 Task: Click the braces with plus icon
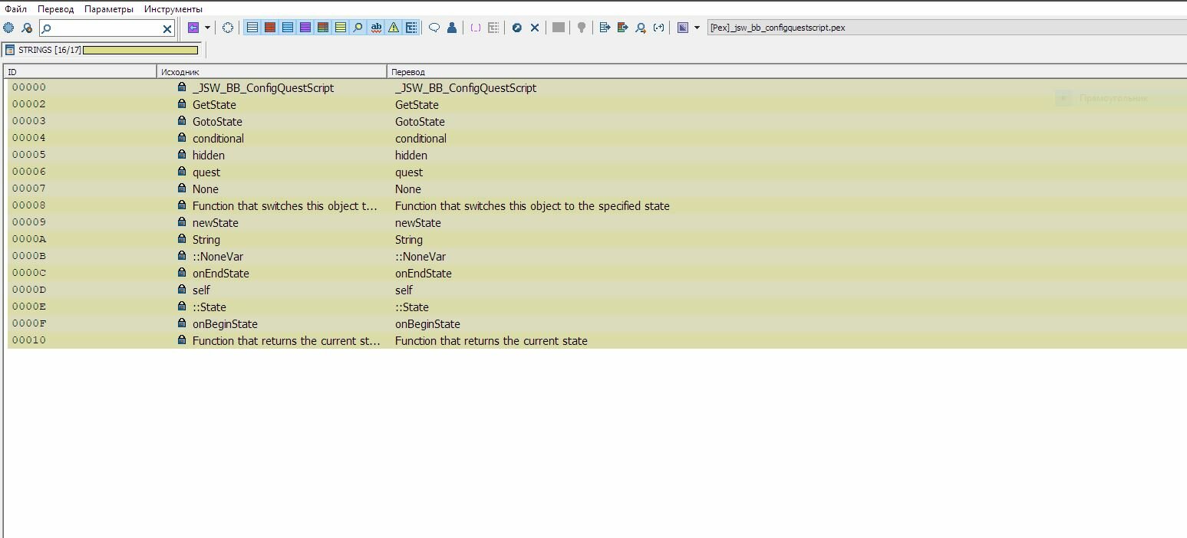[658, 28]
